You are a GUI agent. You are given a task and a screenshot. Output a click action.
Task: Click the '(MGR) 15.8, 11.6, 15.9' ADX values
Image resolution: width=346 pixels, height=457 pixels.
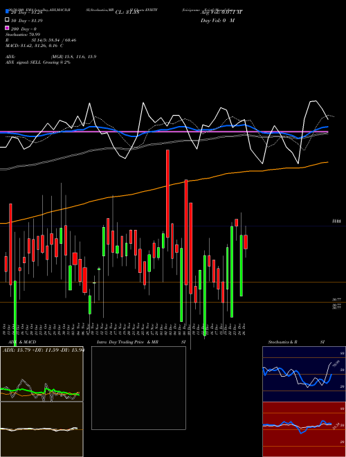73,57
